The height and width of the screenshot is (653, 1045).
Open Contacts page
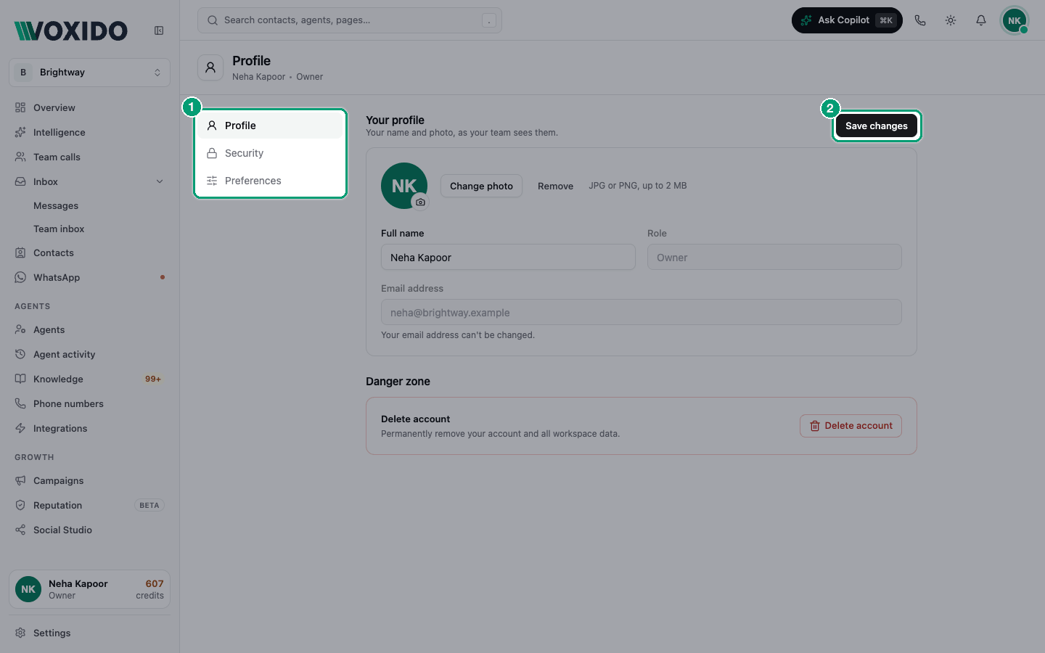[x=89, y=252]
